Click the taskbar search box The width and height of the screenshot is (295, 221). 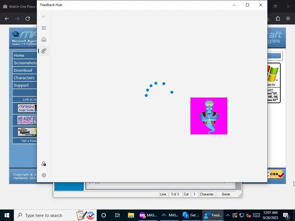[x=55, y=215]
